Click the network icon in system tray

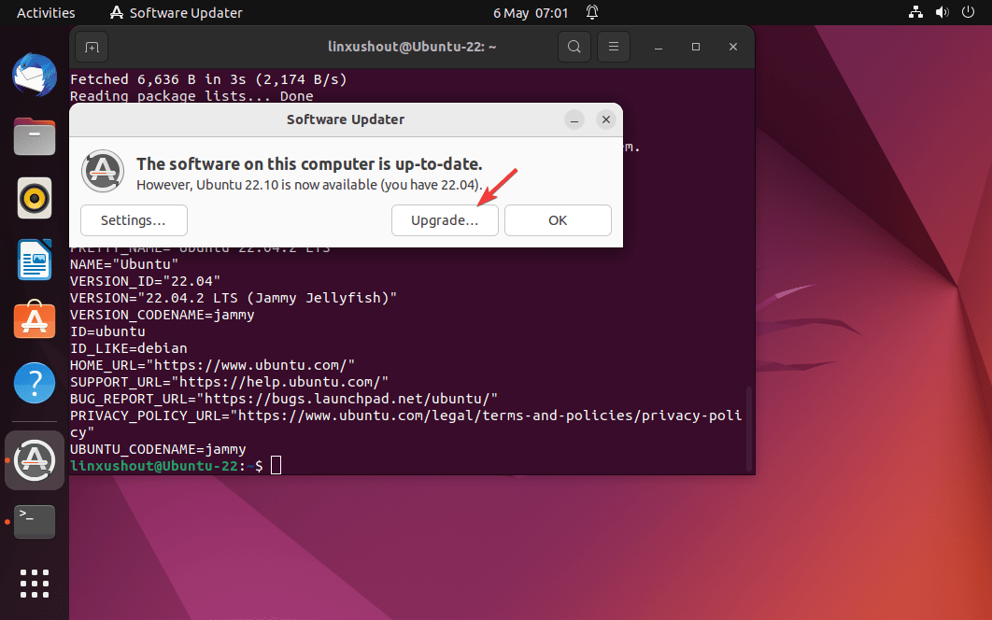tap(915, 12)
